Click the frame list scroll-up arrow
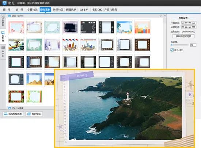Image resolution: width=201 pixels, height=148 pixels. coord(165,16)
